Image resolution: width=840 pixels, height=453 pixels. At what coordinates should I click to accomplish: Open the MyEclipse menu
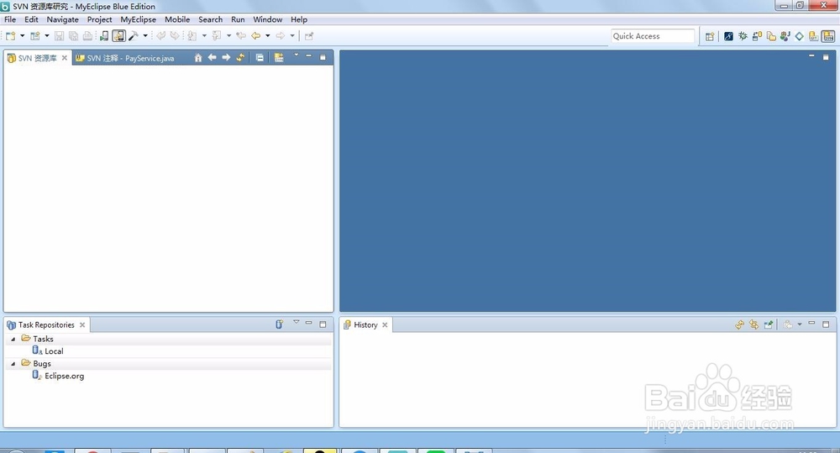point(139,19)
